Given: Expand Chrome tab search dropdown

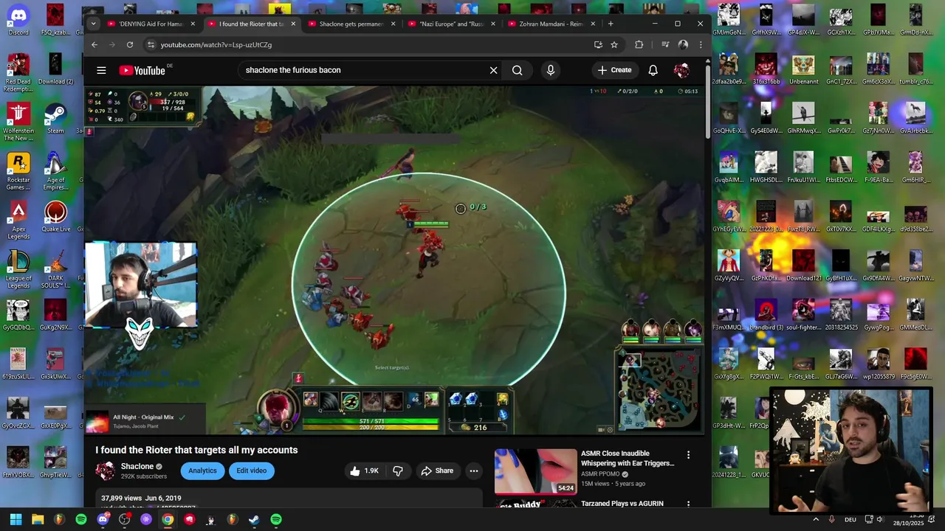Looking at the screenshot, I should pyautogui.click(x=93, y=24).
